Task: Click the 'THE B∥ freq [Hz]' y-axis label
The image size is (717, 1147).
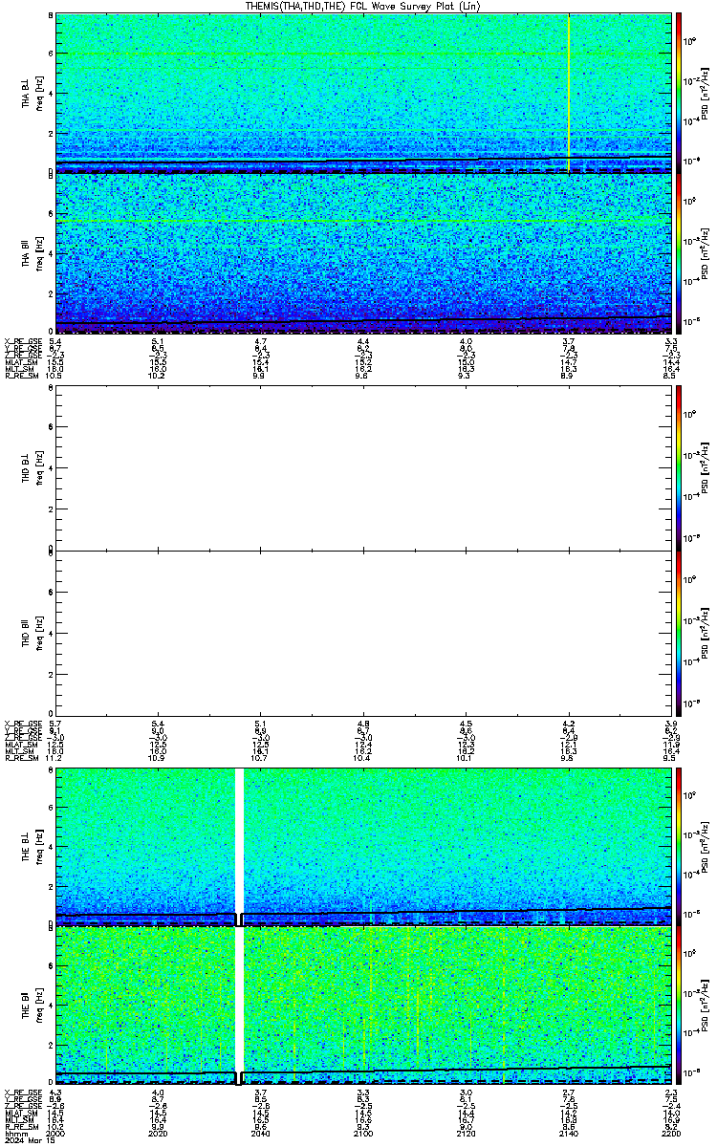Action: coord(32,1006)
